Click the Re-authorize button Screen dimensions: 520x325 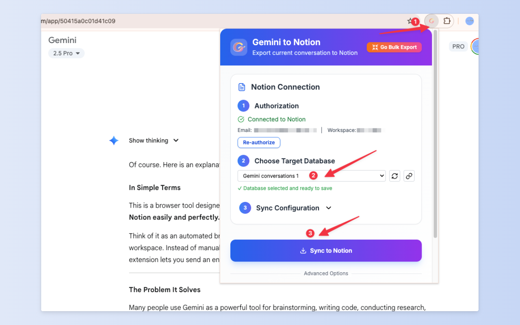click(259, 142)
